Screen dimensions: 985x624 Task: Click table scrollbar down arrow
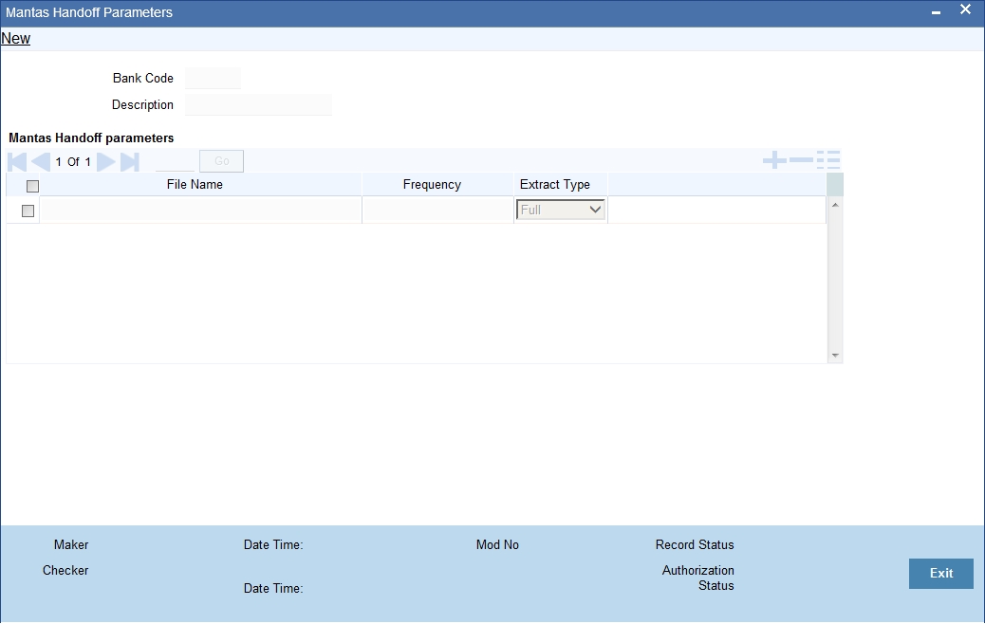[x=835, y=356]
